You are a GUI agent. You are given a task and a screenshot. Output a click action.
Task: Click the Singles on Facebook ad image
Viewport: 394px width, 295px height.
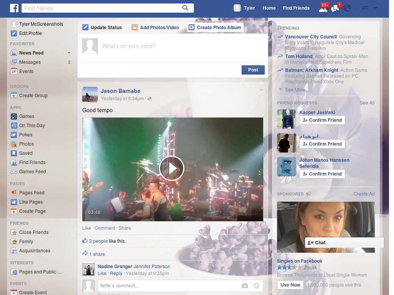pos(326,227)
